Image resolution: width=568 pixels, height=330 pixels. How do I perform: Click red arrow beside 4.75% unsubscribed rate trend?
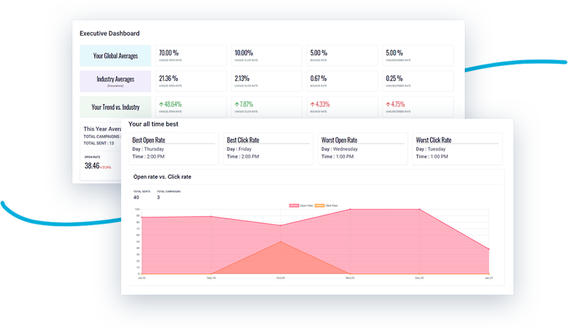[x=388, y=104]
